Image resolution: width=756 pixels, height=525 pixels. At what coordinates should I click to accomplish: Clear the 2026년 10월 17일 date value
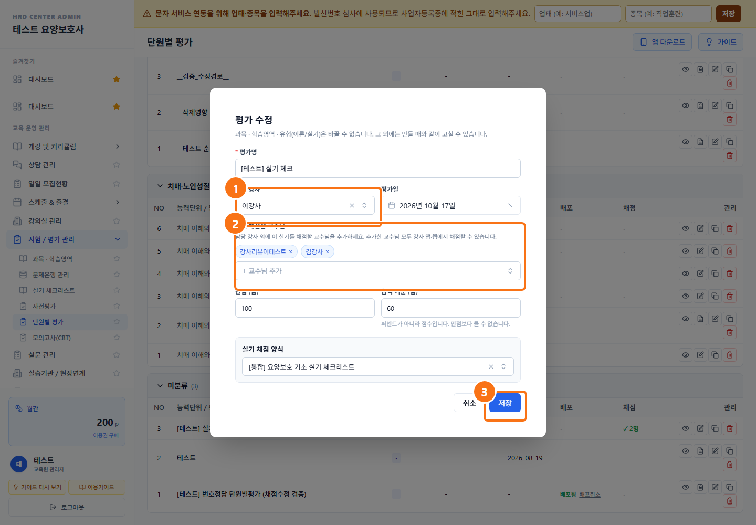click(510, 206)
